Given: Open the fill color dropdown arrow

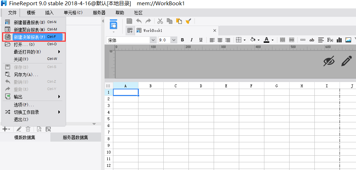Looking at the screenshot, I should 258,40.
